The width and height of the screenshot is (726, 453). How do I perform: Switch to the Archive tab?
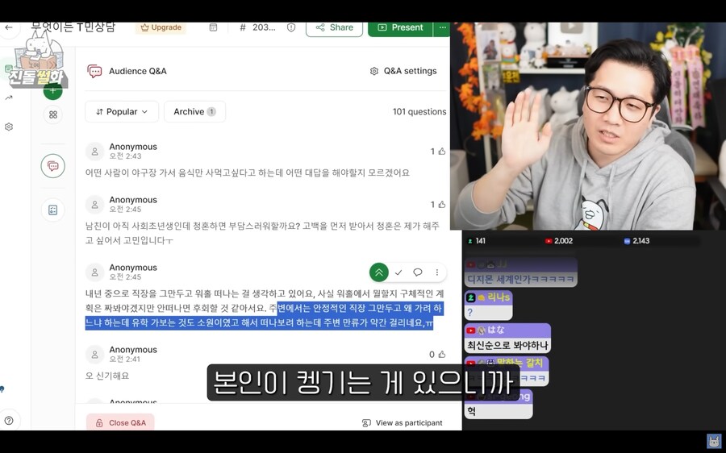click(194, 111)
